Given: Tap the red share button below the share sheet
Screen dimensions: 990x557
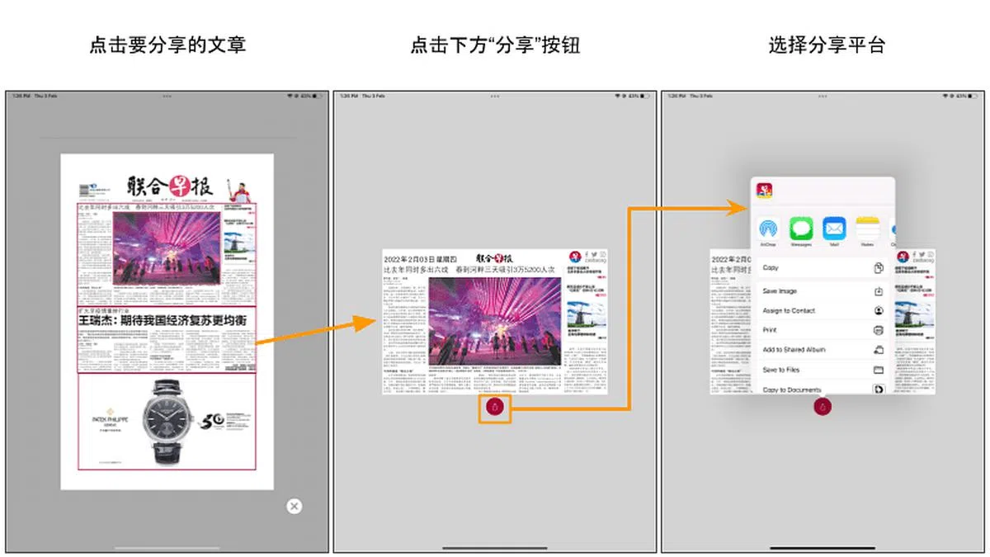Looking at the screenshot, I should pyautogui.click(x=823, y=407).
